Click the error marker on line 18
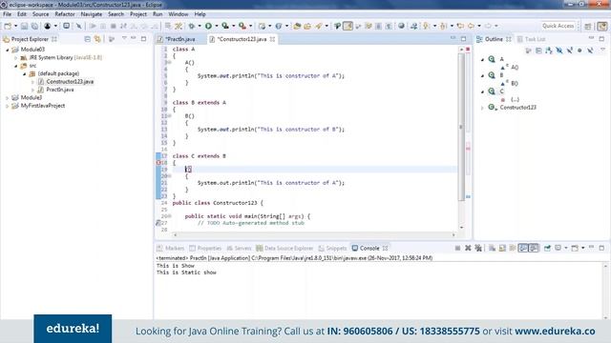The height and width of the screenshot is (343, 611). (158, 163)
